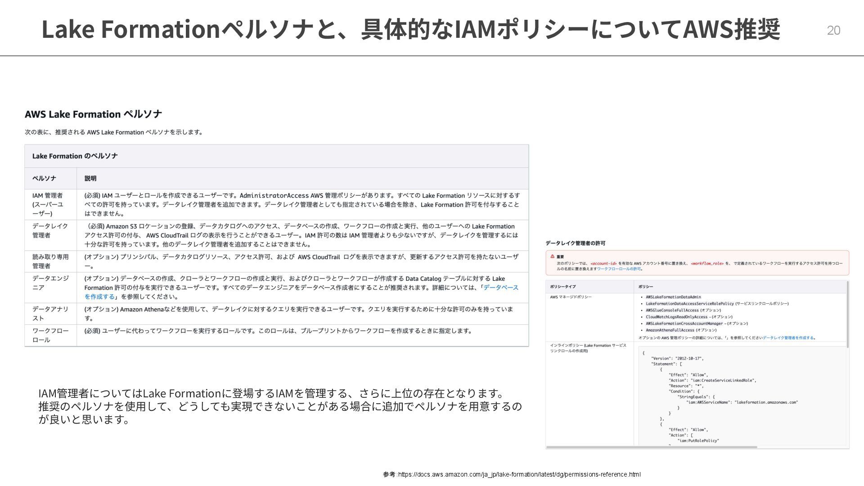Click the Amazon Athena analyst description cell
The height and width of the screenshot is (486, 864).
[303, 314]
